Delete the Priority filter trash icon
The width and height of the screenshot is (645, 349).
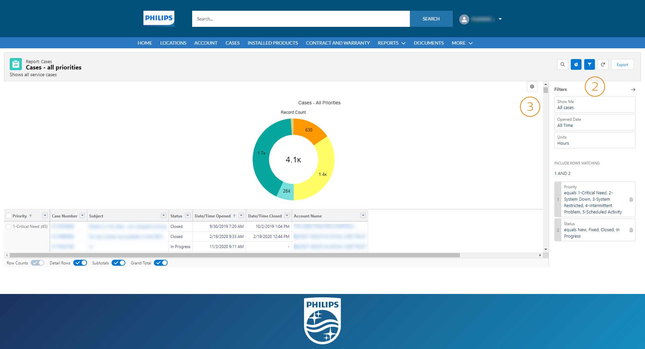(631, 199)
